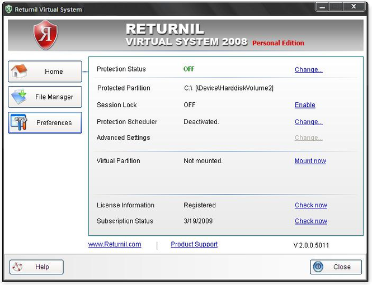This screenshot has height=285, width=372.
Task: Click the Advanced Settings label
Action: (x=124, y=137)
